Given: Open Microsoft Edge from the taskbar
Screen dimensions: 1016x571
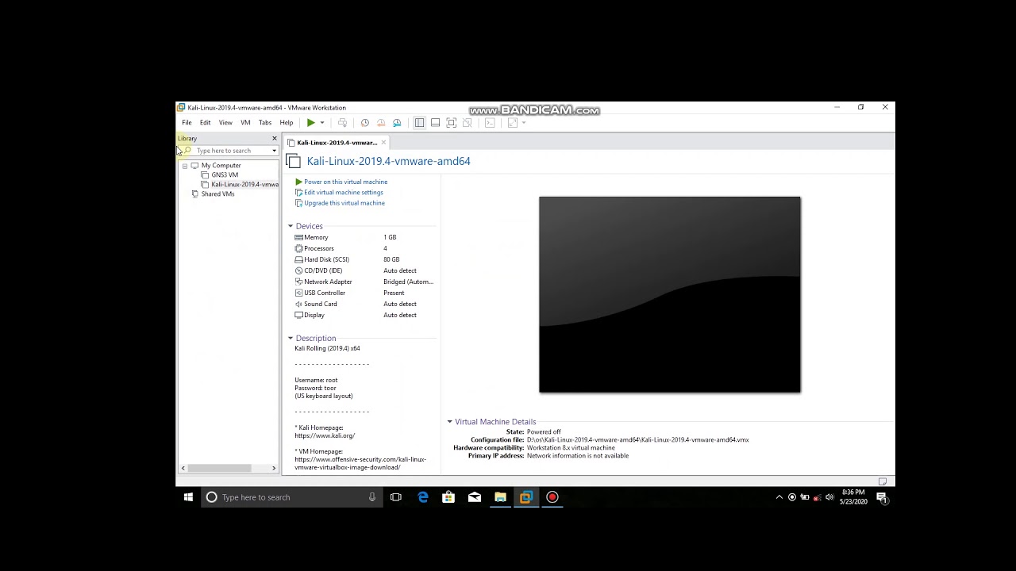Looking at the screenshot, I should [x=422, y=497].
